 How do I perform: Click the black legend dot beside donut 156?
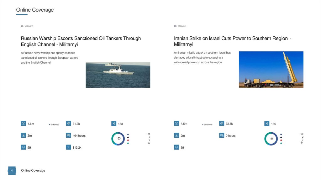coord(281,137)
